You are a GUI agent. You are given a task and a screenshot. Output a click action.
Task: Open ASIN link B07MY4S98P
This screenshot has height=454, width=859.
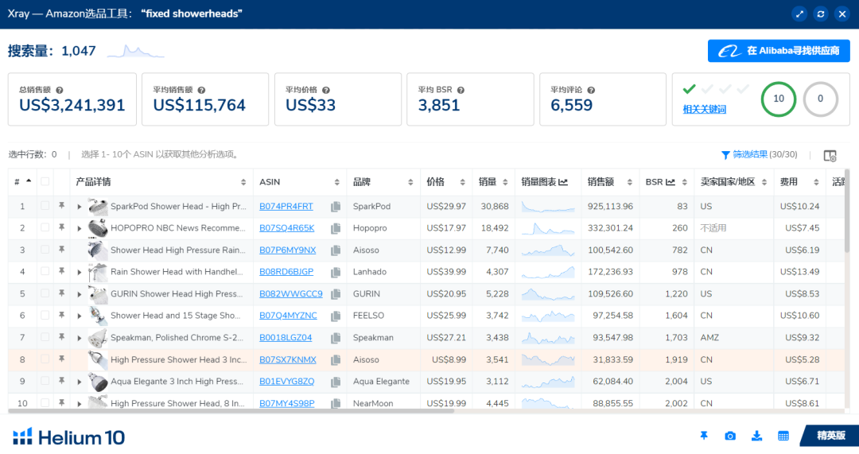point(286,404)
